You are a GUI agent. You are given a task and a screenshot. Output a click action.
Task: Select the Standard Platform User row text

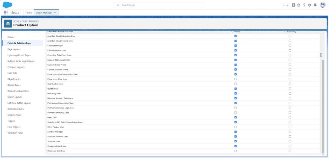click(58, 137)
